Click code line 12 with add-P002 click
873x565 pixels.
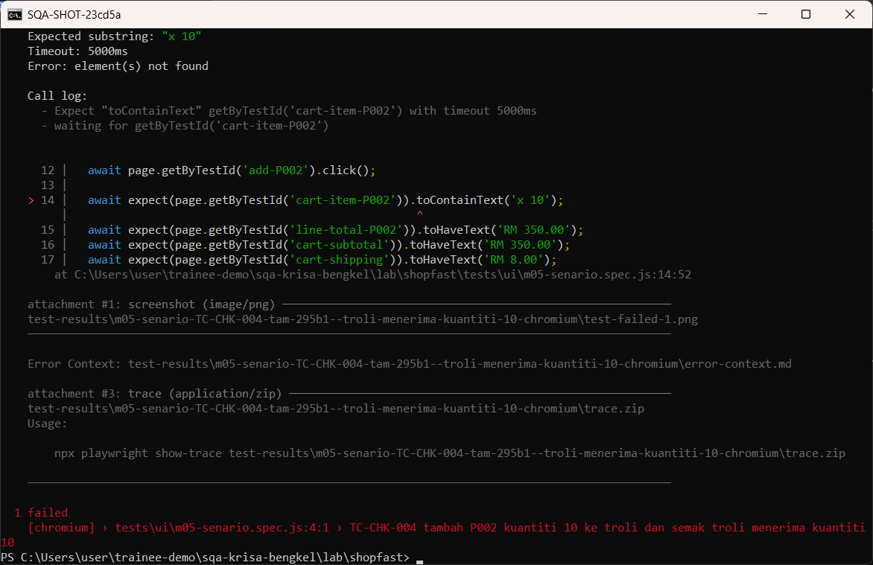[232, 170]
